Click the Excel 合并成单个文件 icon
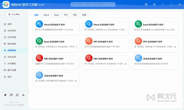The height and width of the screenshot is (110, 184). [39, 41]
